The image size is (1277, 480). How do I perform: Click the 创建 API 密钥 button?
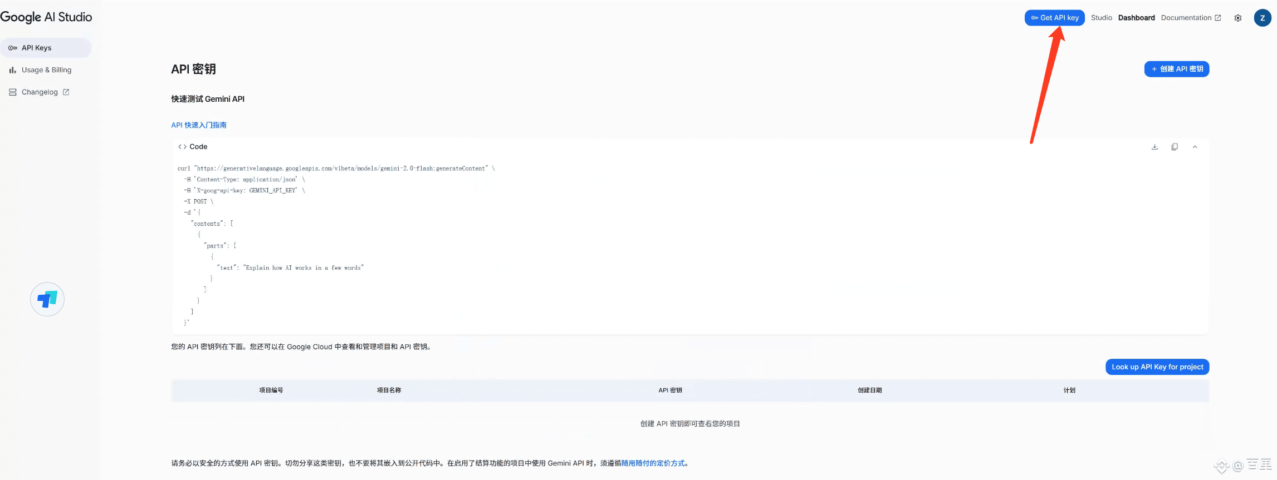(1176, 69)
